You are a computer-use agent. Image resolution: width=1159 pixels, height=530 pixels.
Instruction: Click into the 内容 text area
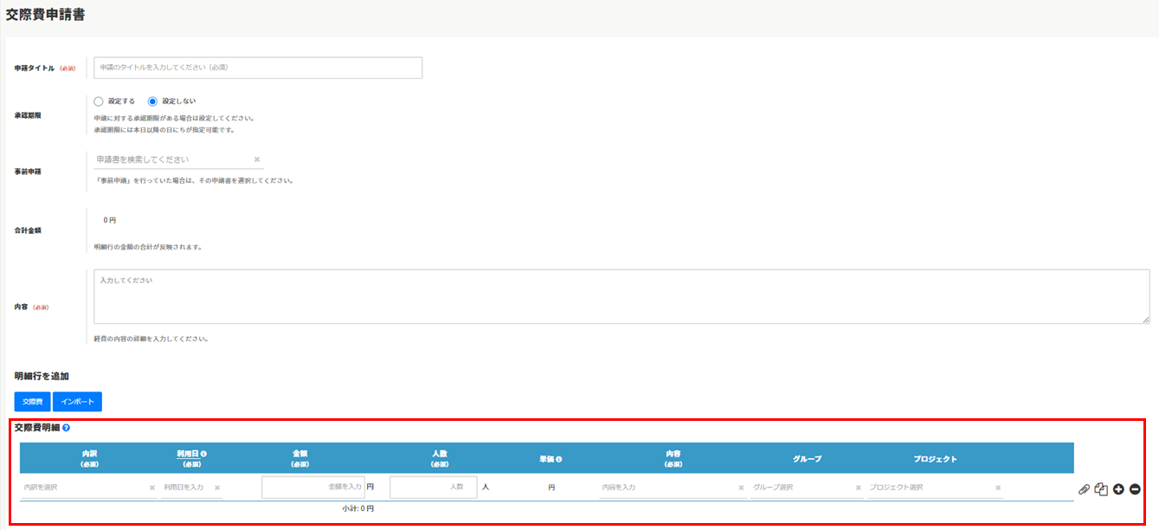(621, 296)
